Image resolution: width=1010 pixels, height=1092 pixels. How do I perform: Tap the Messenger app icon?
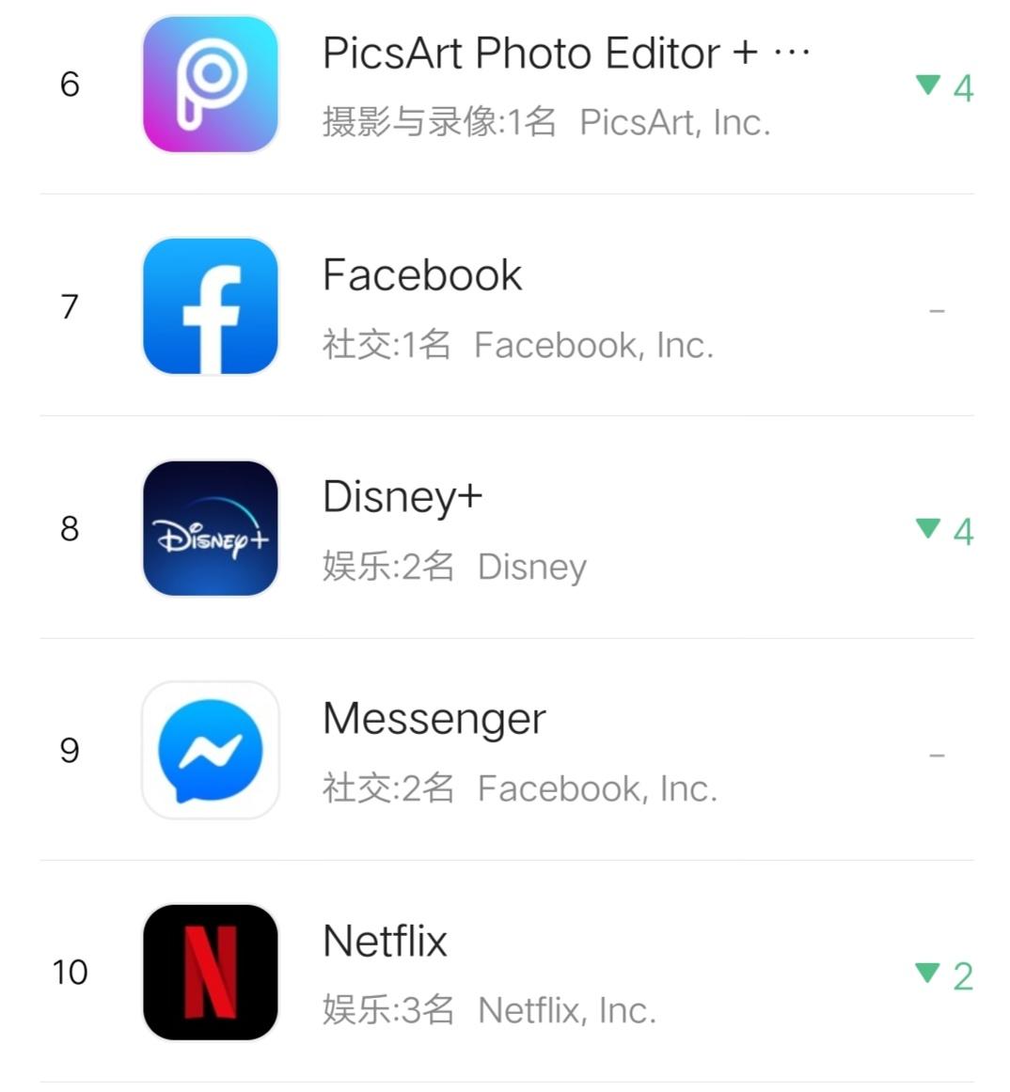click(211, 750)
